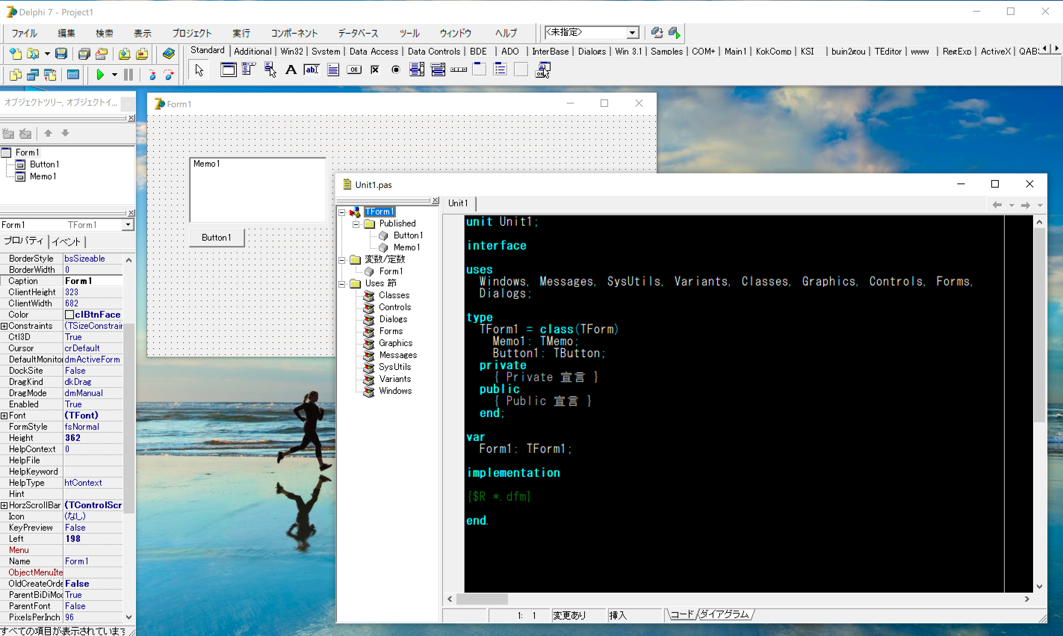
Task: Pick the TEdit component from palette
Action: pos(312,70)
